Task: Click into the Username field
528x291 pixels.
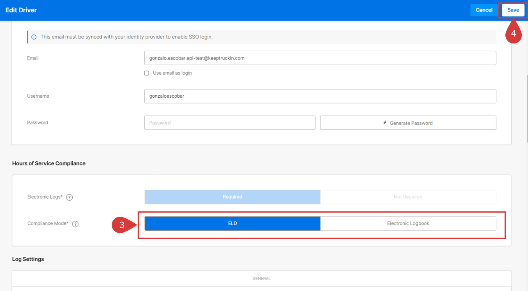Action: tap(320, 96)
